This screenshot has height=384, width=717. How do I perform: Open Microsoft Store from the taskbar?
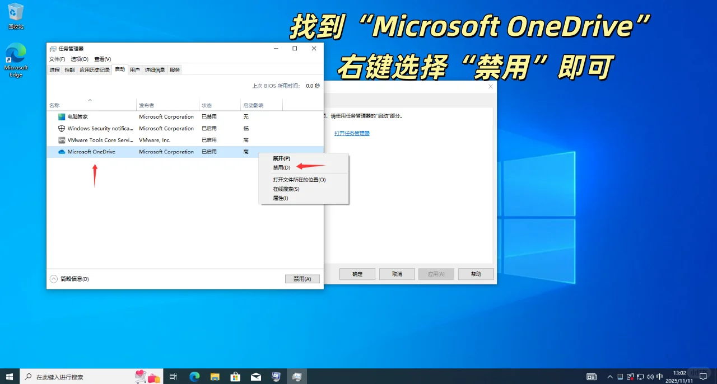[235, 377]
